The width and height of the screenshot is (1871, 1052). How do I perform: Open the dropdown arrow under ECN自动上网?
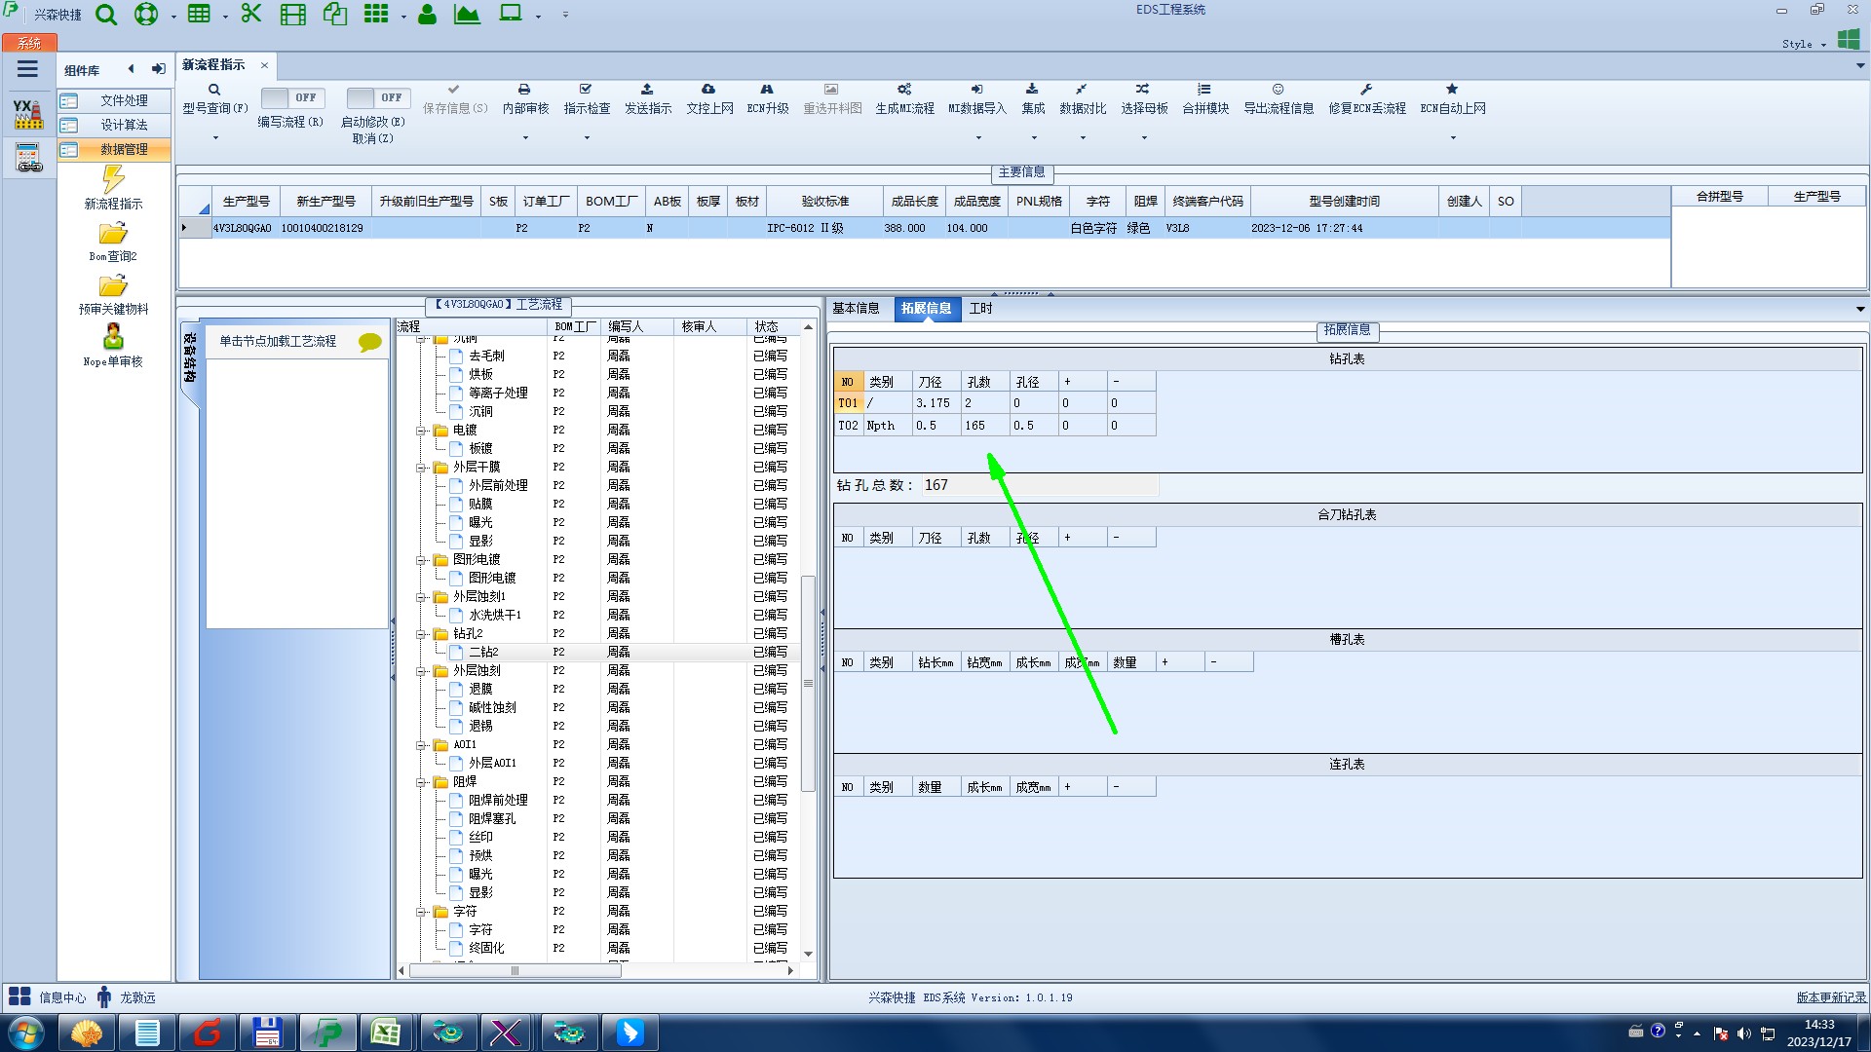[x=1453, y=138]
